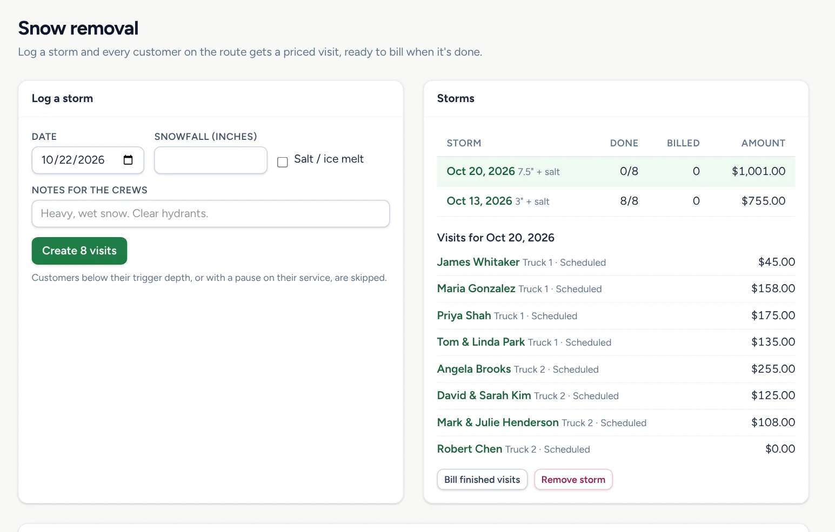
Task: Click Angela Brooks's $255.00 amount
Action: (773, 369)
